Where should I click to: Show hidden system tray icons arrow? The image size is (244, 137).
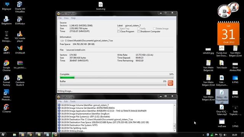pyautogui.click(x=203, y=135)
